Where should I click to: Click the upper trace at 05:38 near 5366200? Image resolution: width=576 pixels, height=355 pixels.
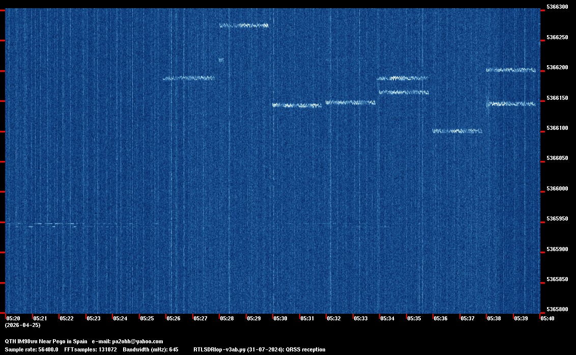[511, 70]
